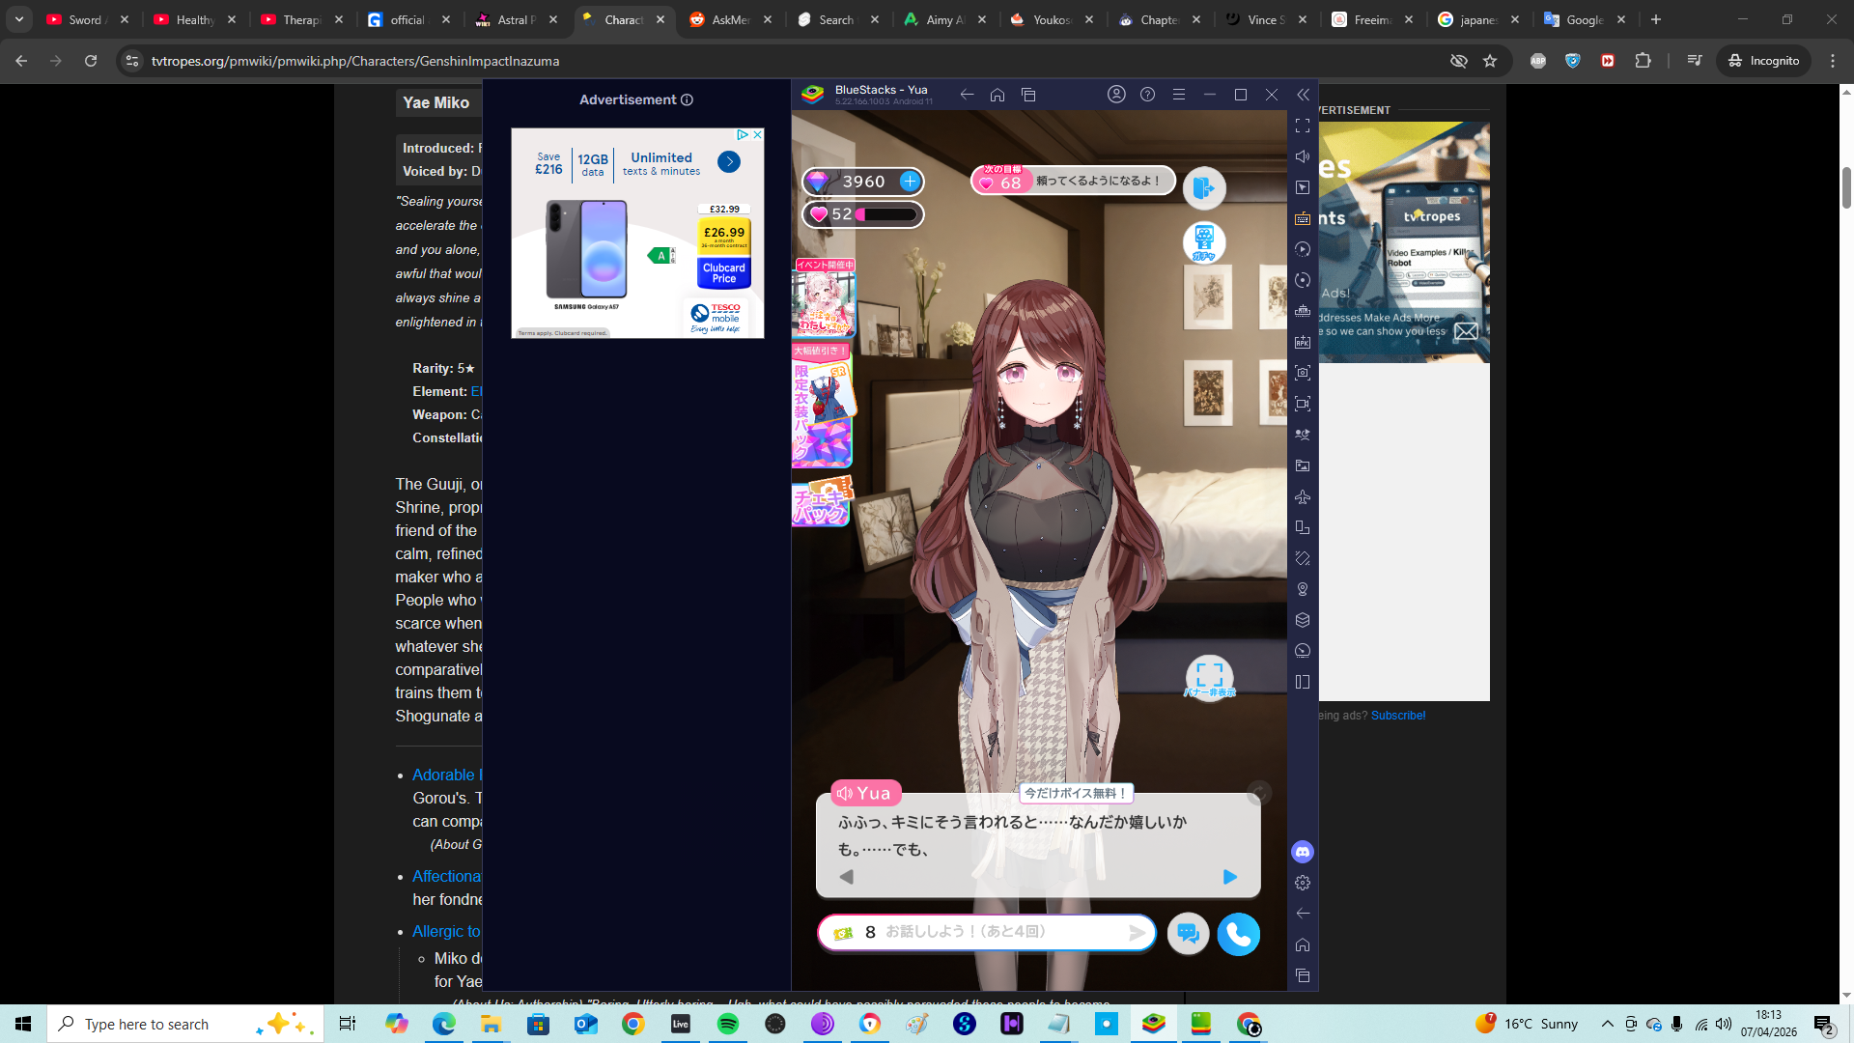Screen dimensions: 1854x1043
Task: Toggle third-party cookie eye icon
Action: tap(1459, 61)
